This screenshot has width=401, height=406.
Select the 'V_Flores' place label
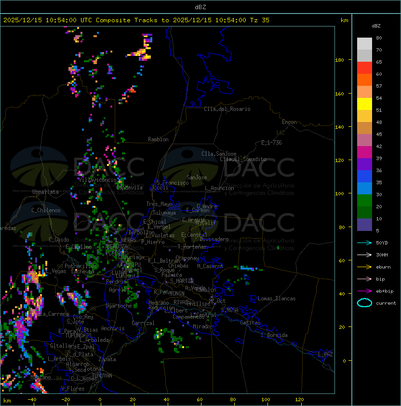click(x=73, y=389)
